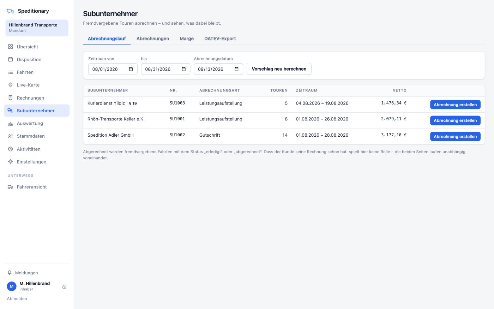The width and height of the screenshot is (494, 309).
Task: Click the Abrechnungsdatum date field value
Action: coord(211,69)
